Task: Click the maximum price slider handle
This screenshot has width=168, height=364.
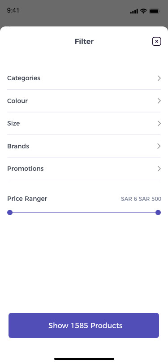Action: 158,212
